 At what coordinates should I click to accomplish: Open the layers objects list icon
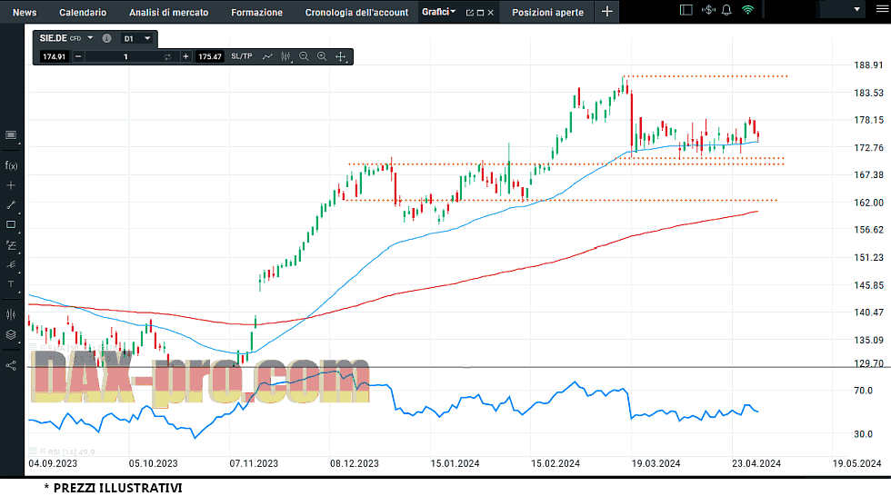coord(11,335)
